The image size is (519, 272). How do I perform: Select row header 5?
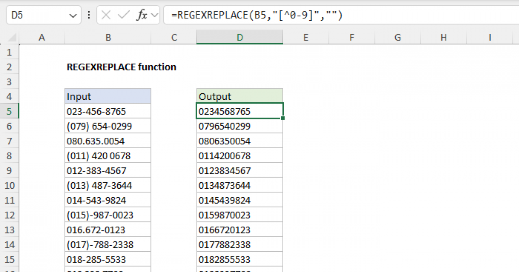click(x=10, y=111)
